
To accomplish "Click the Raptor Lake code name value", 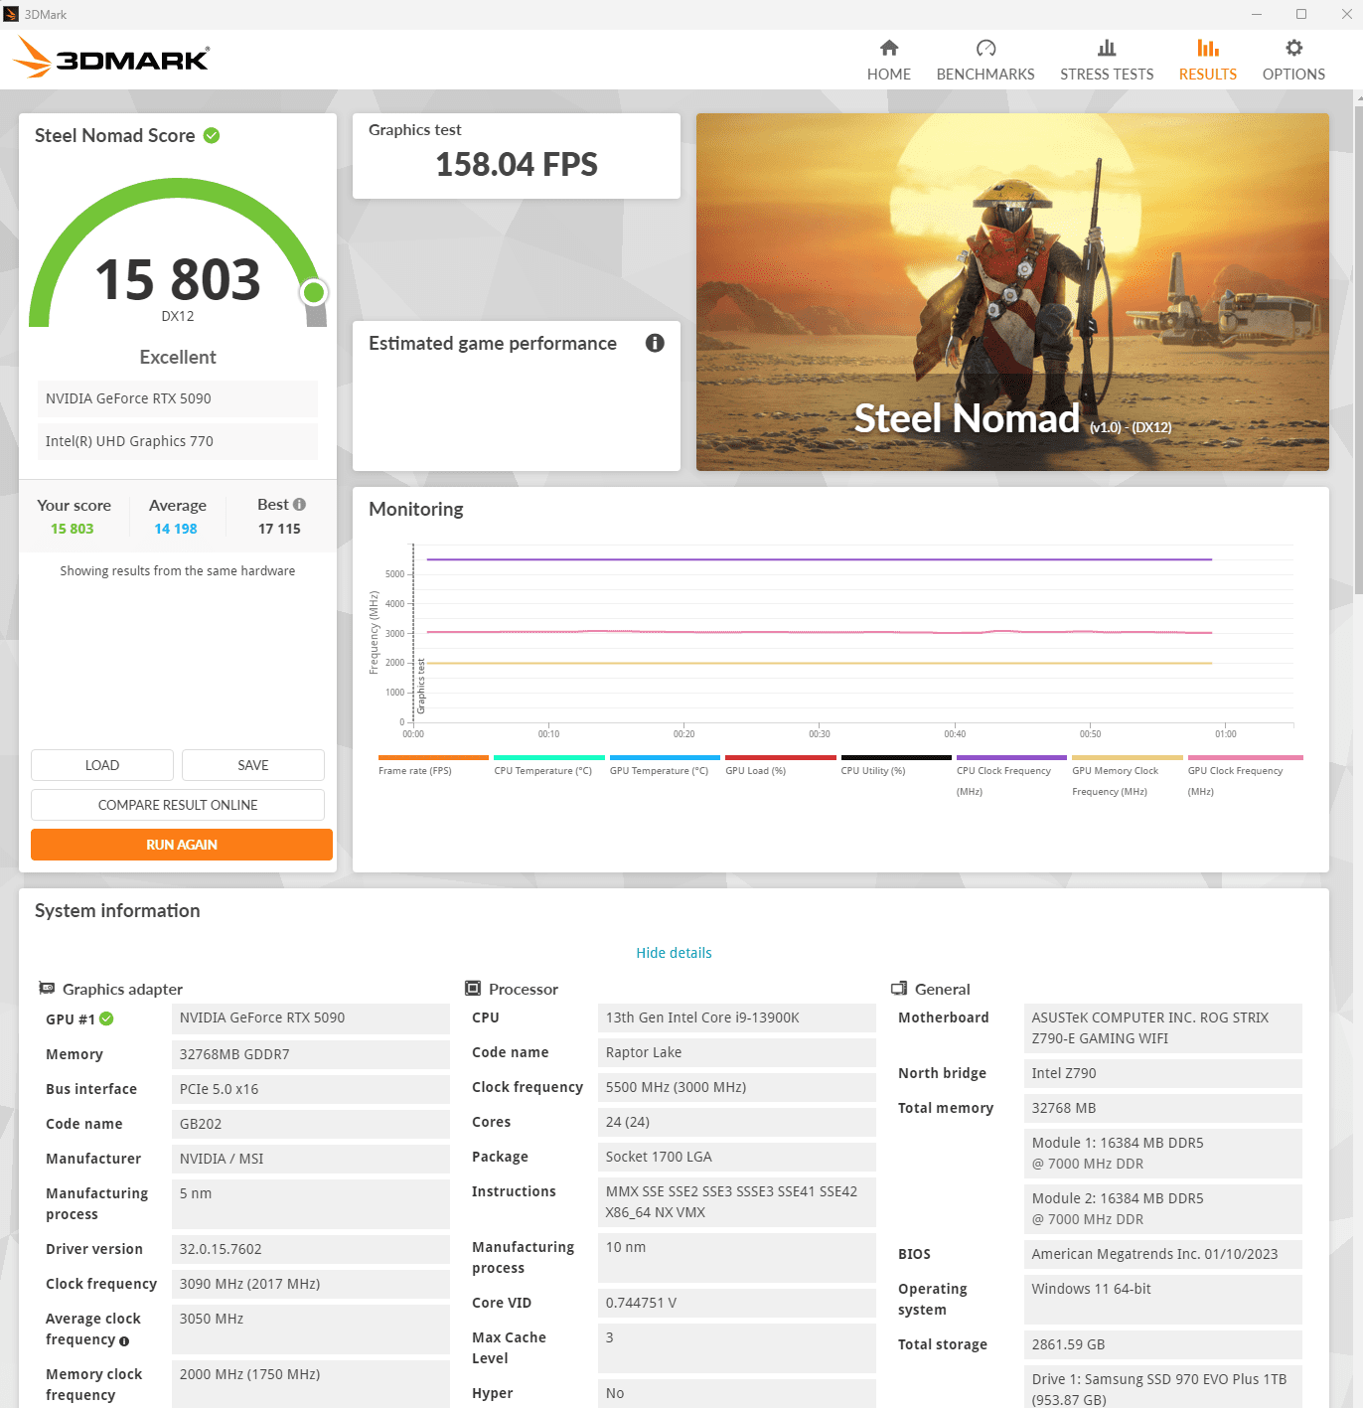I will tap(737, 1052).
